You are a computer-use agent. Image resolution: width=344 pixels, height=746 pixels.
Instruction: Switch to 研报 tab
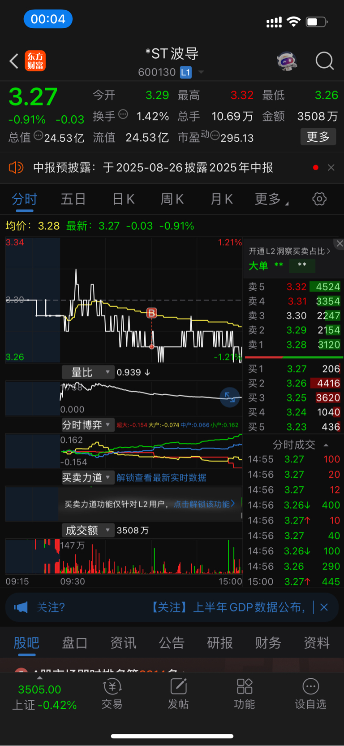pos(219,643)
